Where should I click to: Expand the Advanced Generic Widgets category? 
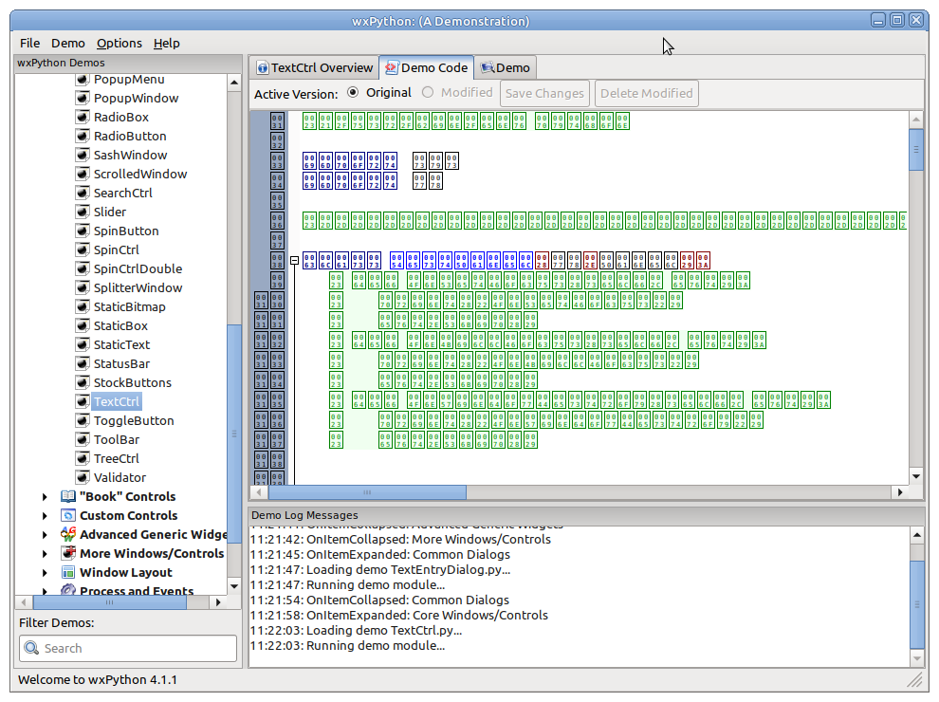coord(45,534)
